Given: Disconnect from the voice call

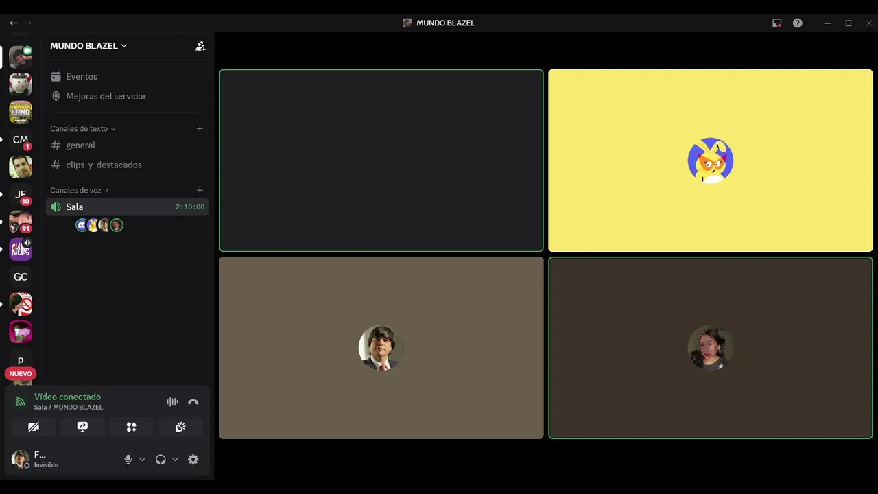Looking at the screenshot, I should pyautogui.click(x=193, y=402).
